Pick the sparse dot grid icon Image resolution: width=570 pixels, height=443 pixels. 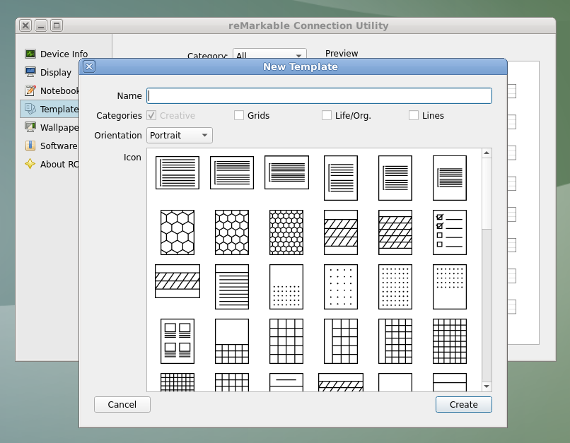341,287
